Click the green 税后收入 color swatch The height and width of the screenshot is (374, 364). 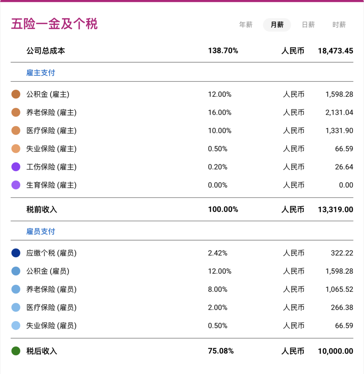pyautogui.click(x=16, y=351)
